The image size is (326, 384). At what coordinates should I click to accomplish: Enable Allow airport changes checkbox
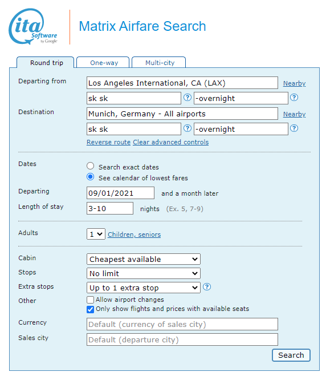pos(90,300)
